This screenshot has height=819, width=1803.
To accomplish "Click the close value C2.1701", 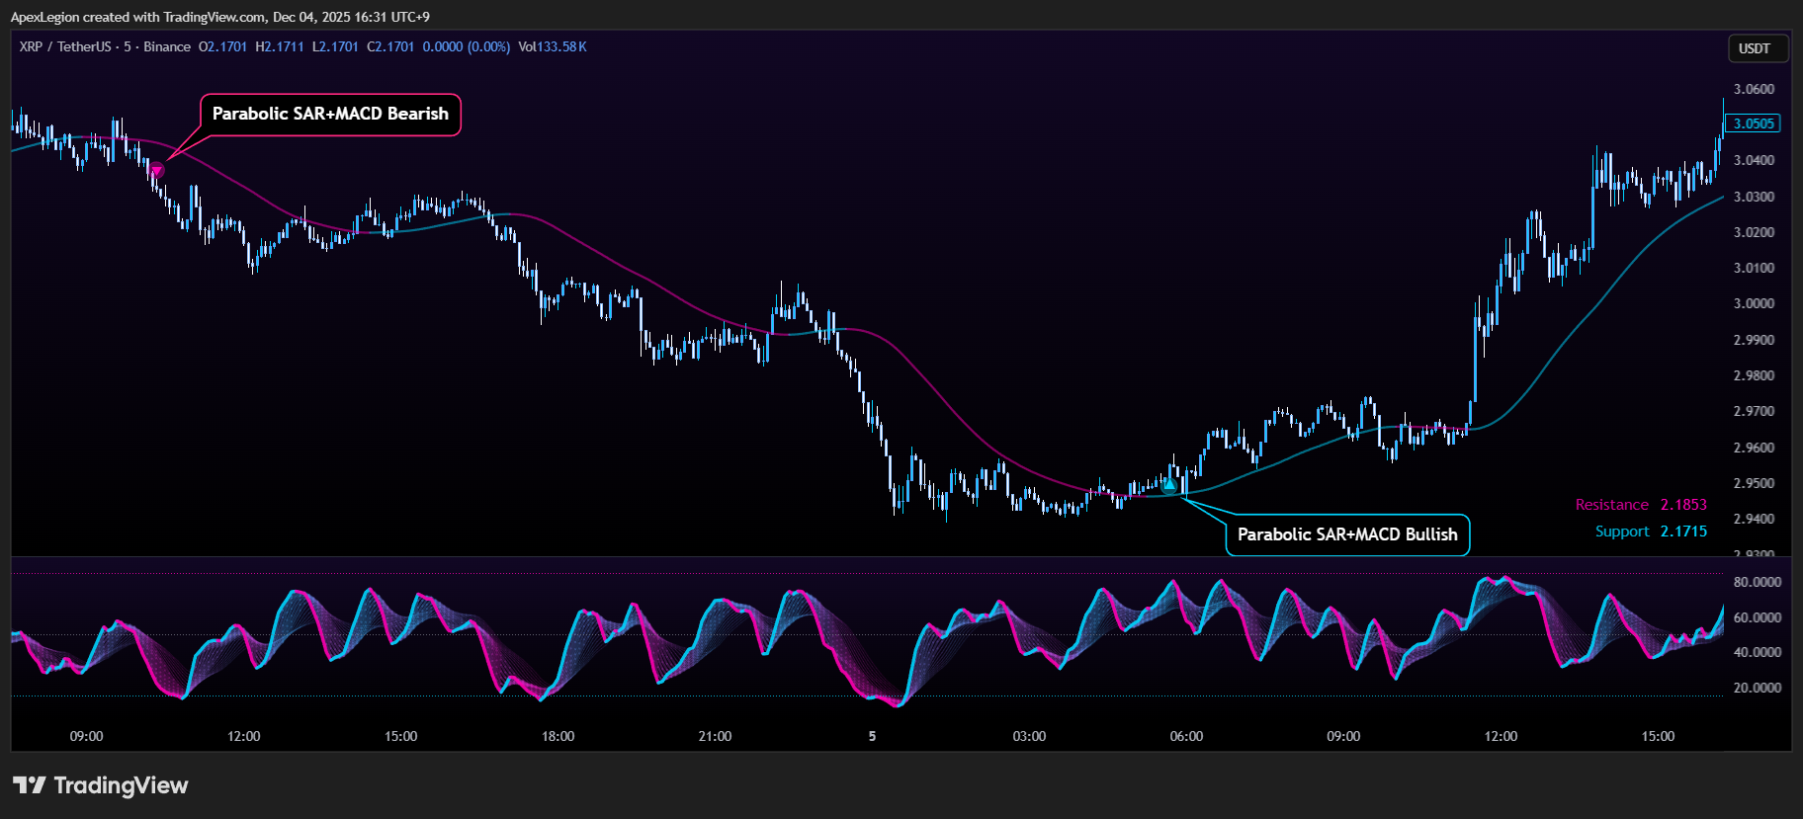I will [x=390, y=46].
